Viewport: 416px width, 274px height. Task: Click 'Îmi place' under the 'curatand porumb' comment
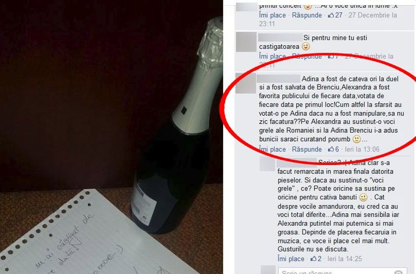pyautogui.click(x=272, y=149)
